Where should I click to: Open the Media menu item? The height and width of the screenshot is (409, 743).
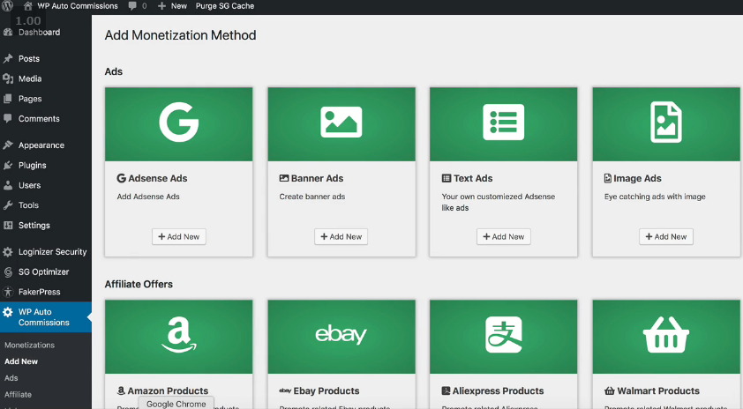point(30,78)
